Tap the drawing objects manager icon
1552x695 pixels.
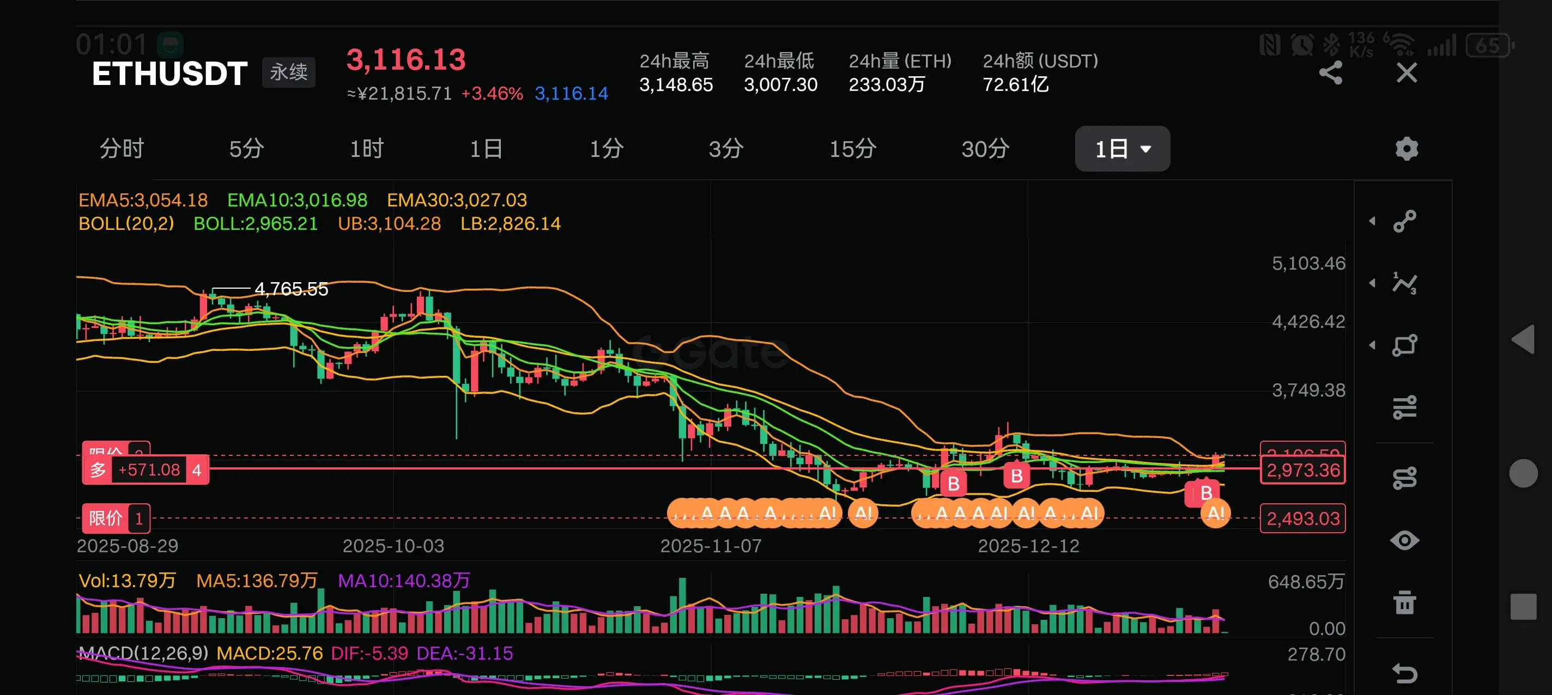coord(1404,479)
